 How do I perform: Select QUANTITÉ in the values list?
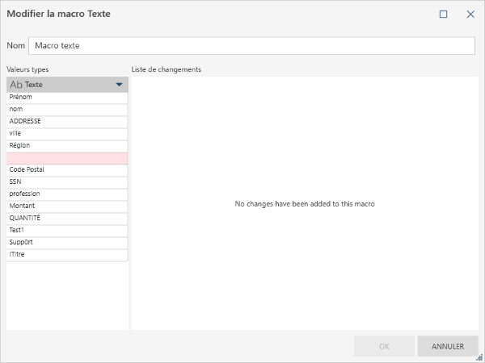tap(67, 219)
